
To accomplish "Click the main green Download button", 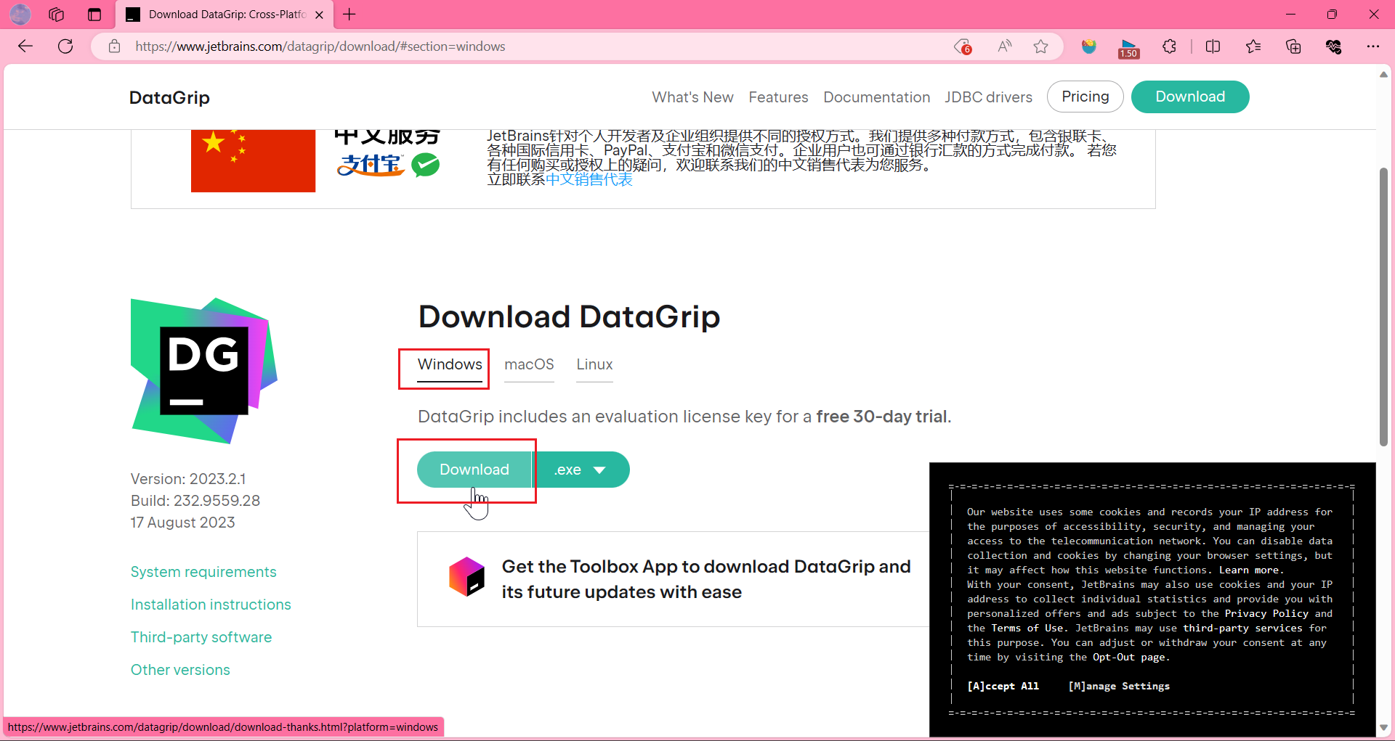I will (x=474, y=470).
